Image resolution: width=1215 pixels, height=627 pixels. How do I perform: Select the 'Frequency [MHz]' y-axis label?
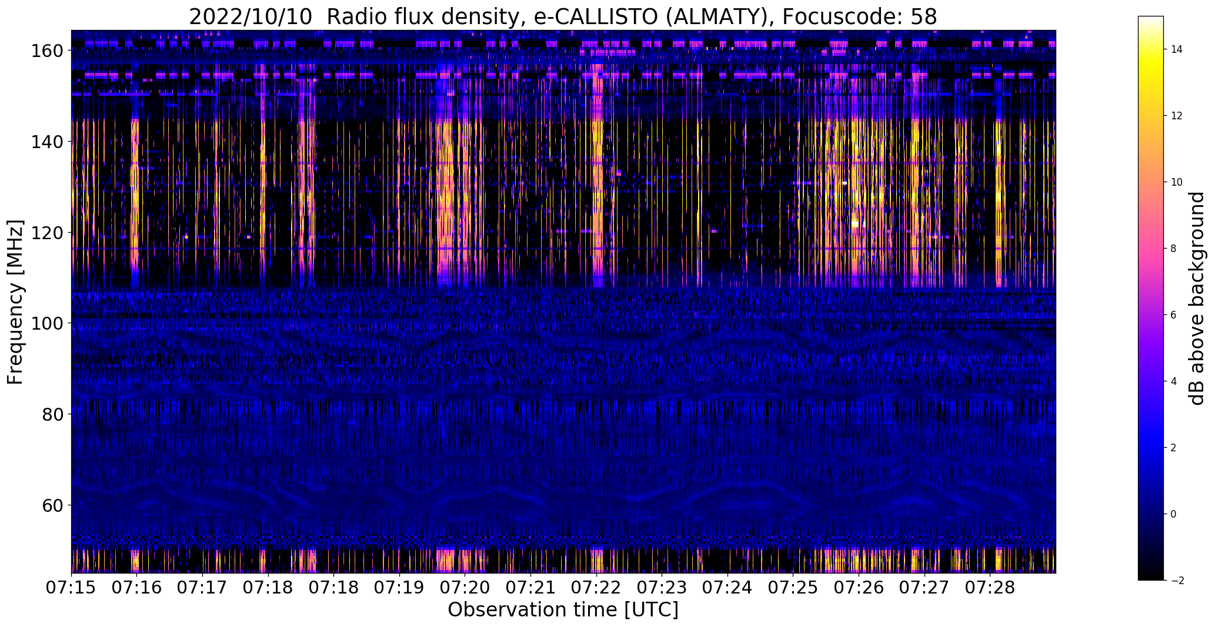point(16,302)
